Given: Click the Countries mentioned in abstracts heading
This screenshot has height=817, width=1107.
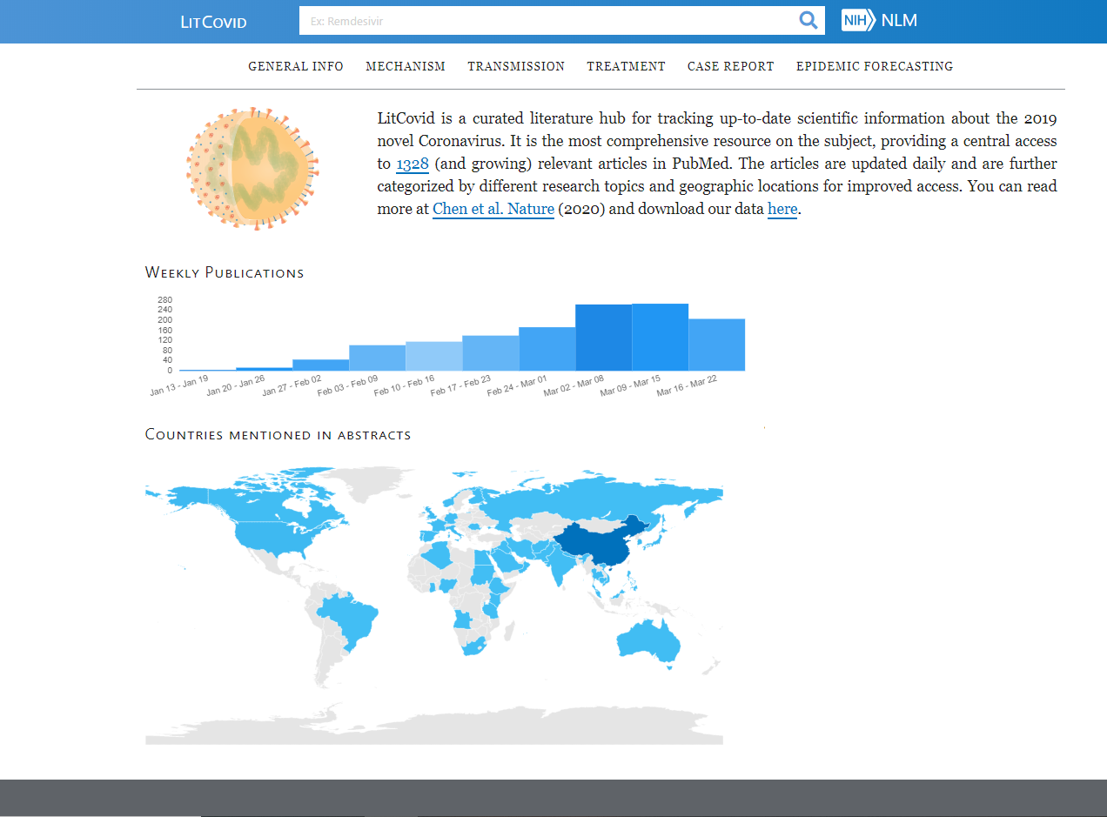Looking at the screenshot, I should (278, 433).
